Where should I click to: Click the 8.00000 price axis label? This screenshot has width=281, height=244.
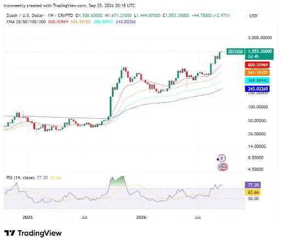(x=256, y=158)
